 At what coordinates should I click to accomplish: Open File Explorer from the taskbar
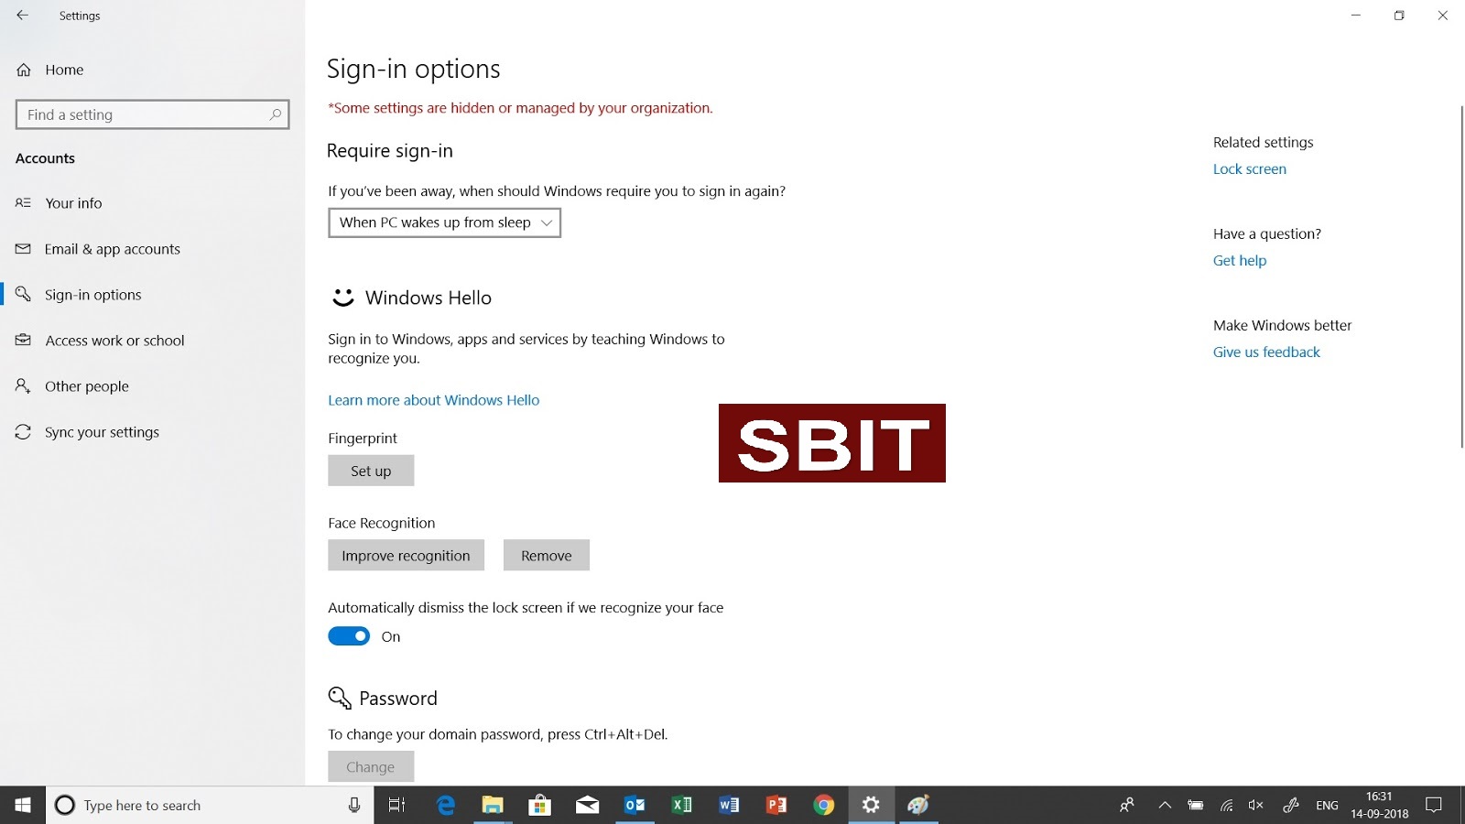point(493,806)
